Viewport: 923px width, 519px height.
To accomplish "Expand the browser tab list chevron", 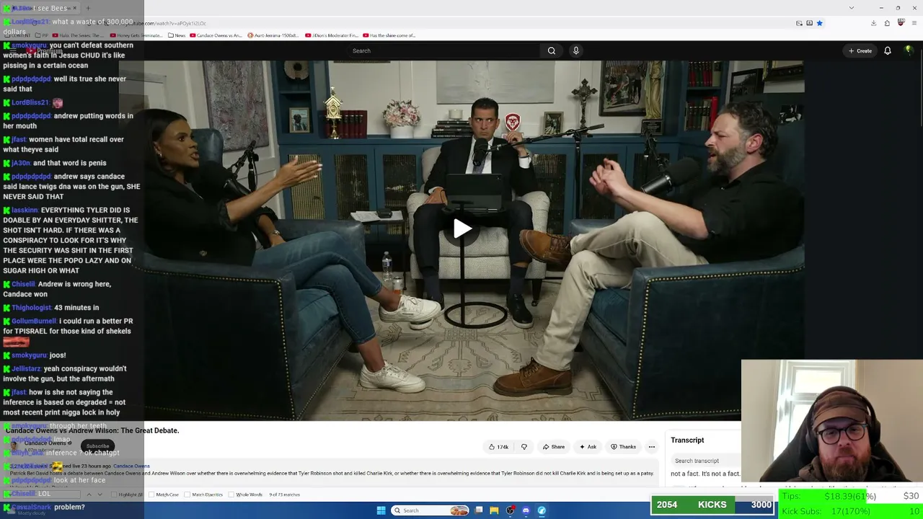I will click(x=851, y=8).
